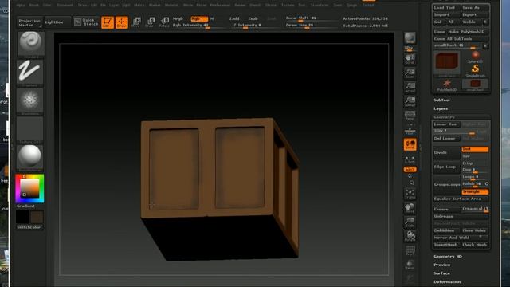Screen dimensions: 510x287
Task: Open the empty texture selector slot
Action: [30, 129]
